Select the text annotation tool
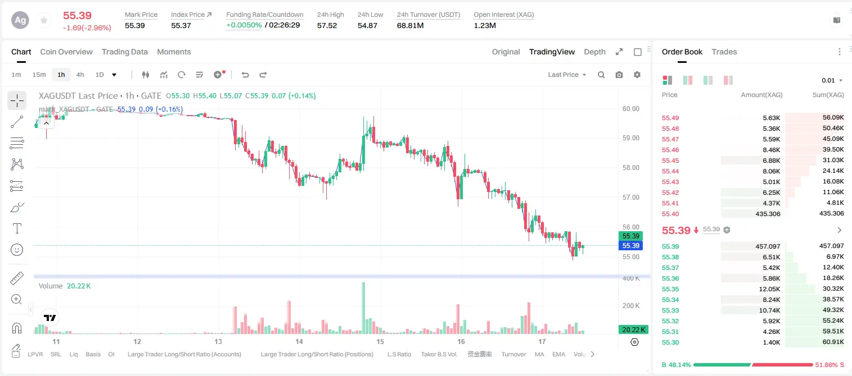The image size is (852, 376). [x=17, y=228]
